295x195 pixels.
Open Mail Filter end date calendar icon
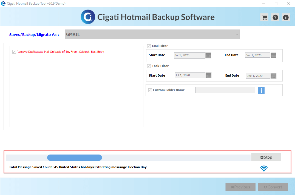coord(273,55)
